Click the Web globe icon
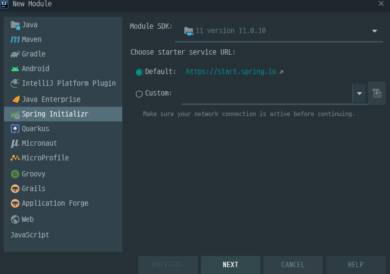The width and height of the screenshot is (390, 274). pyautogui.click(x=15, y=219)
